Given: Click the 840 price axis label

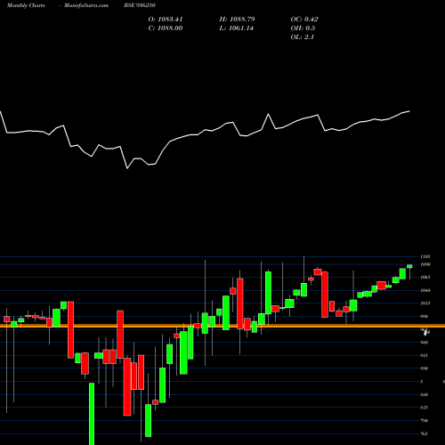Looking at the screenshot, I should 424,394.
